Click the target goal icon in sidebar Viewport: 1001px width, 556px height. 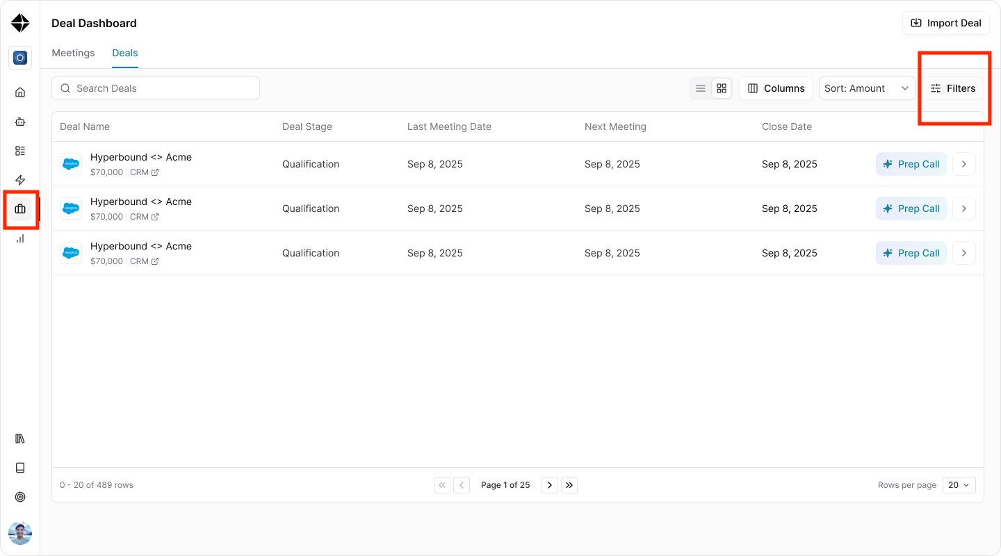click(20, 497)
